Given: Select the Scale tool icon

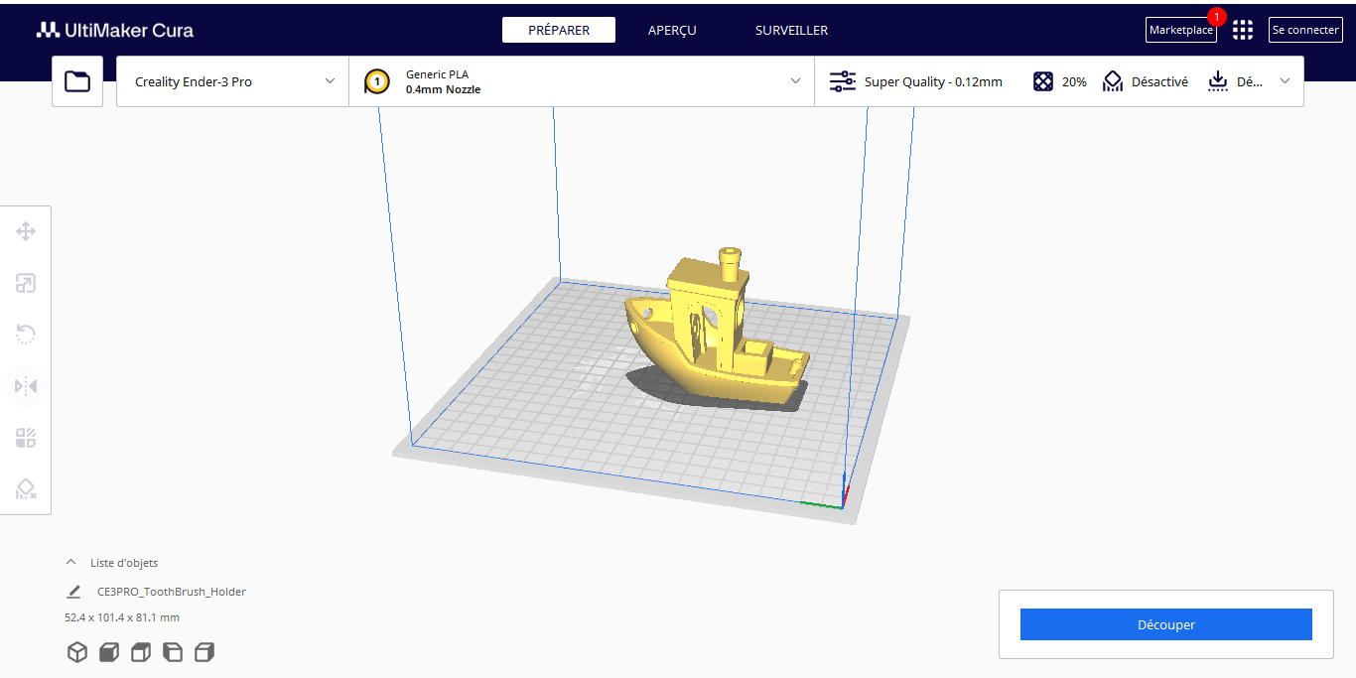Looking at the screenshot, I should tap(26, 284).
